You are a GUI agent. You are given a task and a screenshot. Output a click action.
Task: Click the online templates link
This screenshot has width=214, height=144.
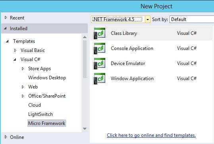[151, 135]
